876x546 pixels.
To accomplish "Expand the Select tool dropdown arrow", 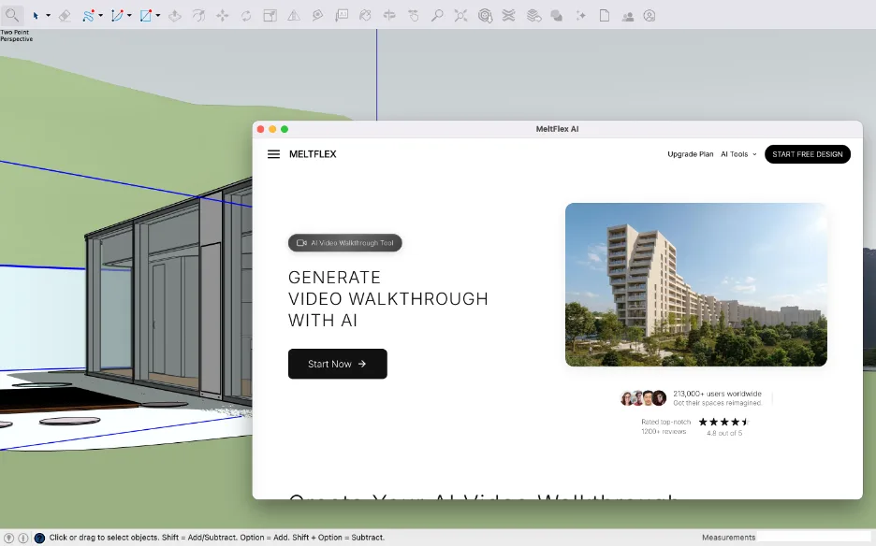I will pos(48,16).
